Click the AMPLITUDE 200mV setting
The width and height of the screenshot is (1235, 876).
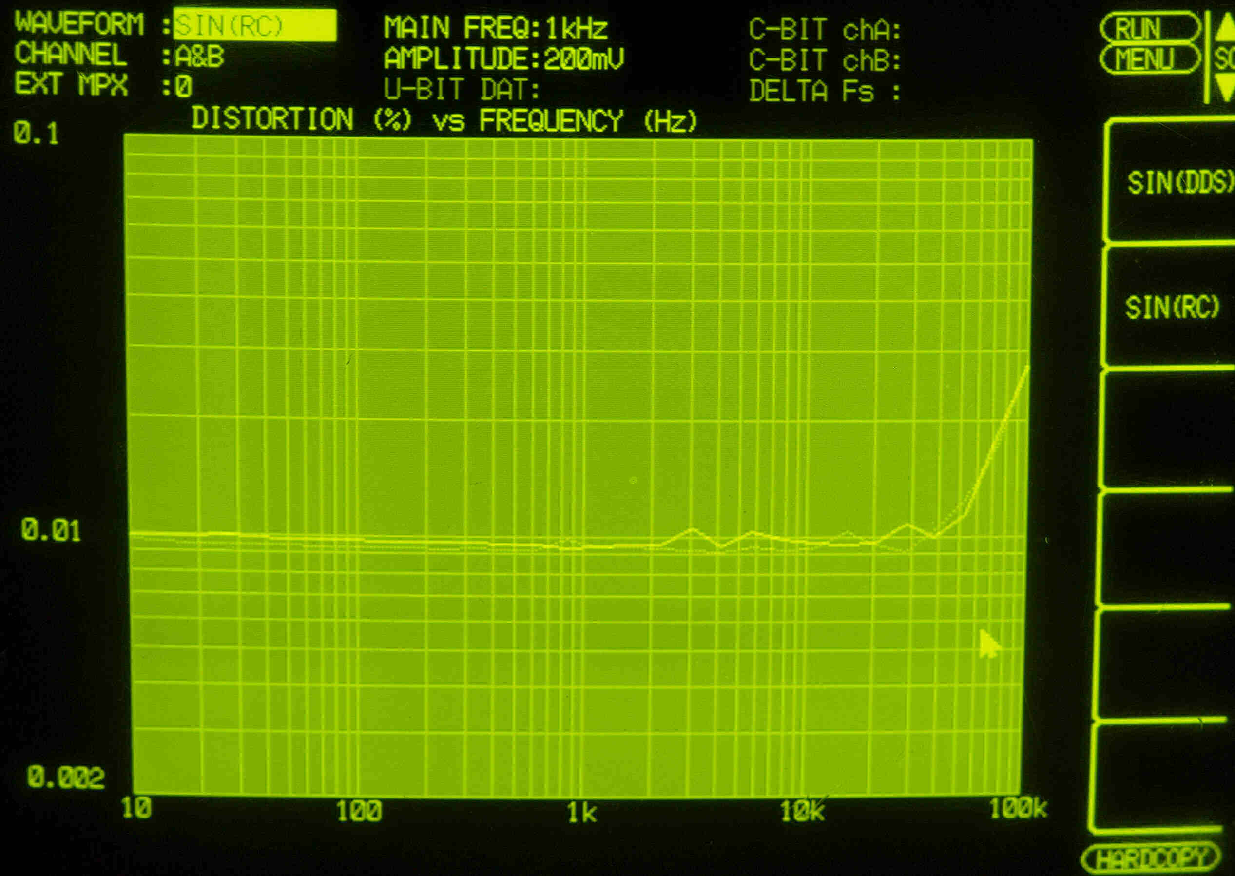pos(503,59)
